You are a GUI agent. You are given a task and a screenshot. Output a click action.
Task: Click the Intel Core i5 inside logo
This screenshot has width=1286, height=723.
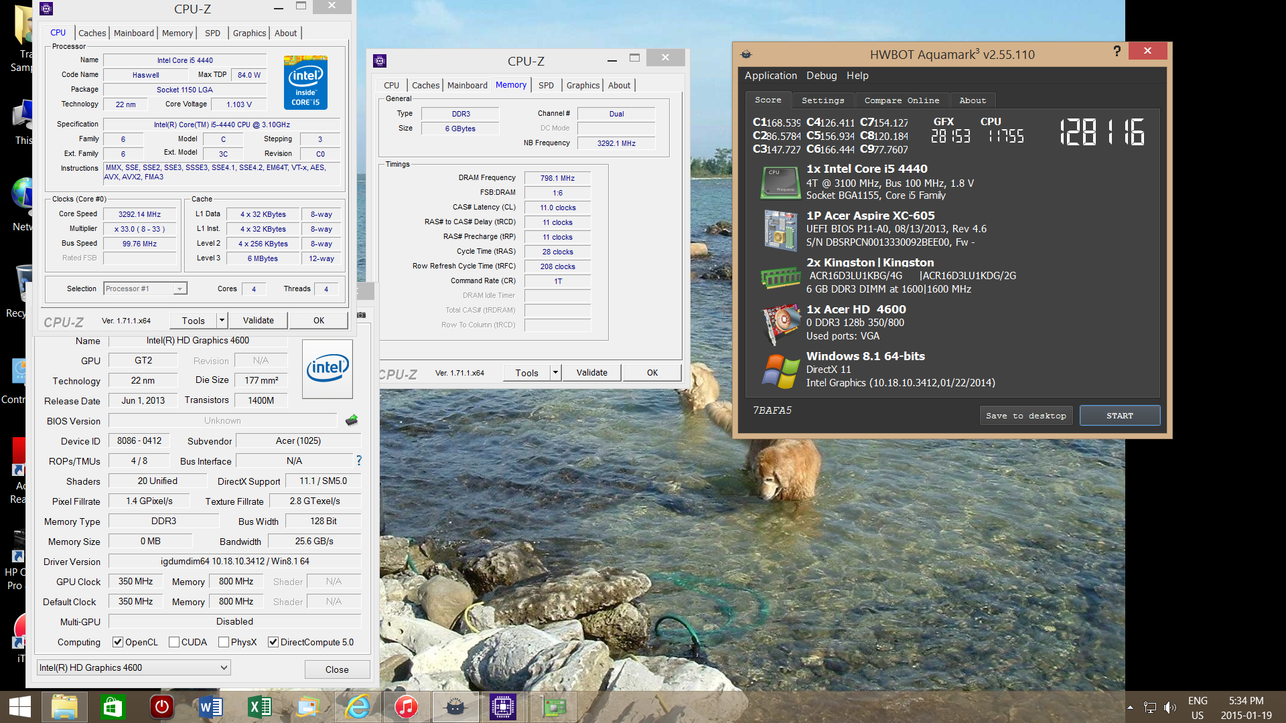pyautogui.click(x=305, y=82)
